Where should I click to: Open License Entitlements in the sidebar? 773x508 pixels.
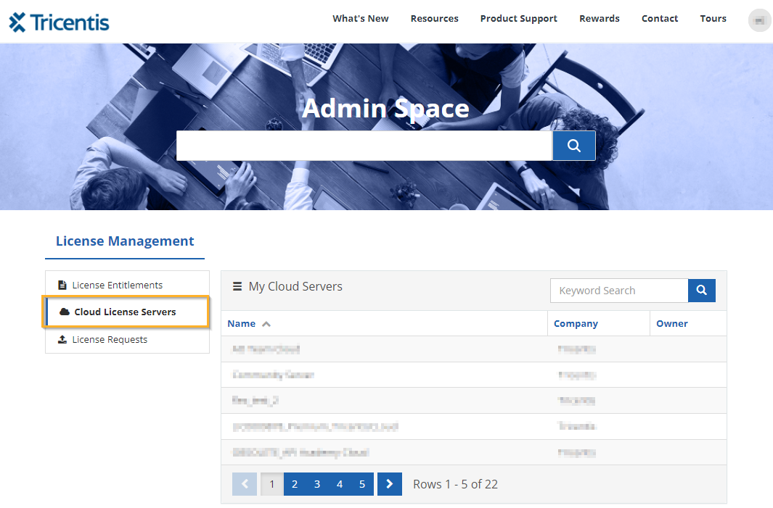pos(117,285)
